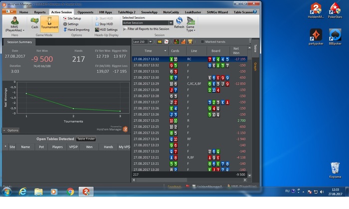The width and height of the screenshot is (349, 209).
Task: Select hand row with net won -12 850
Action: 189,84
